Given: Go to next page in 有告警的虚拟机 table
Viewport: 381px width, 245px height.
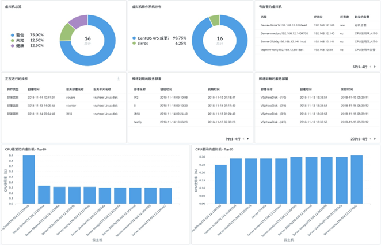Looking at the screenshot, I should (x=374, y=67).
